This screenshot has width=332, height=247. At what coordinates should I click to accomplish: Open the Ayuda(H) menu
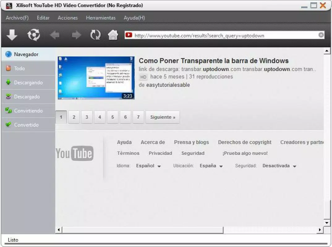tap(134, 18)
